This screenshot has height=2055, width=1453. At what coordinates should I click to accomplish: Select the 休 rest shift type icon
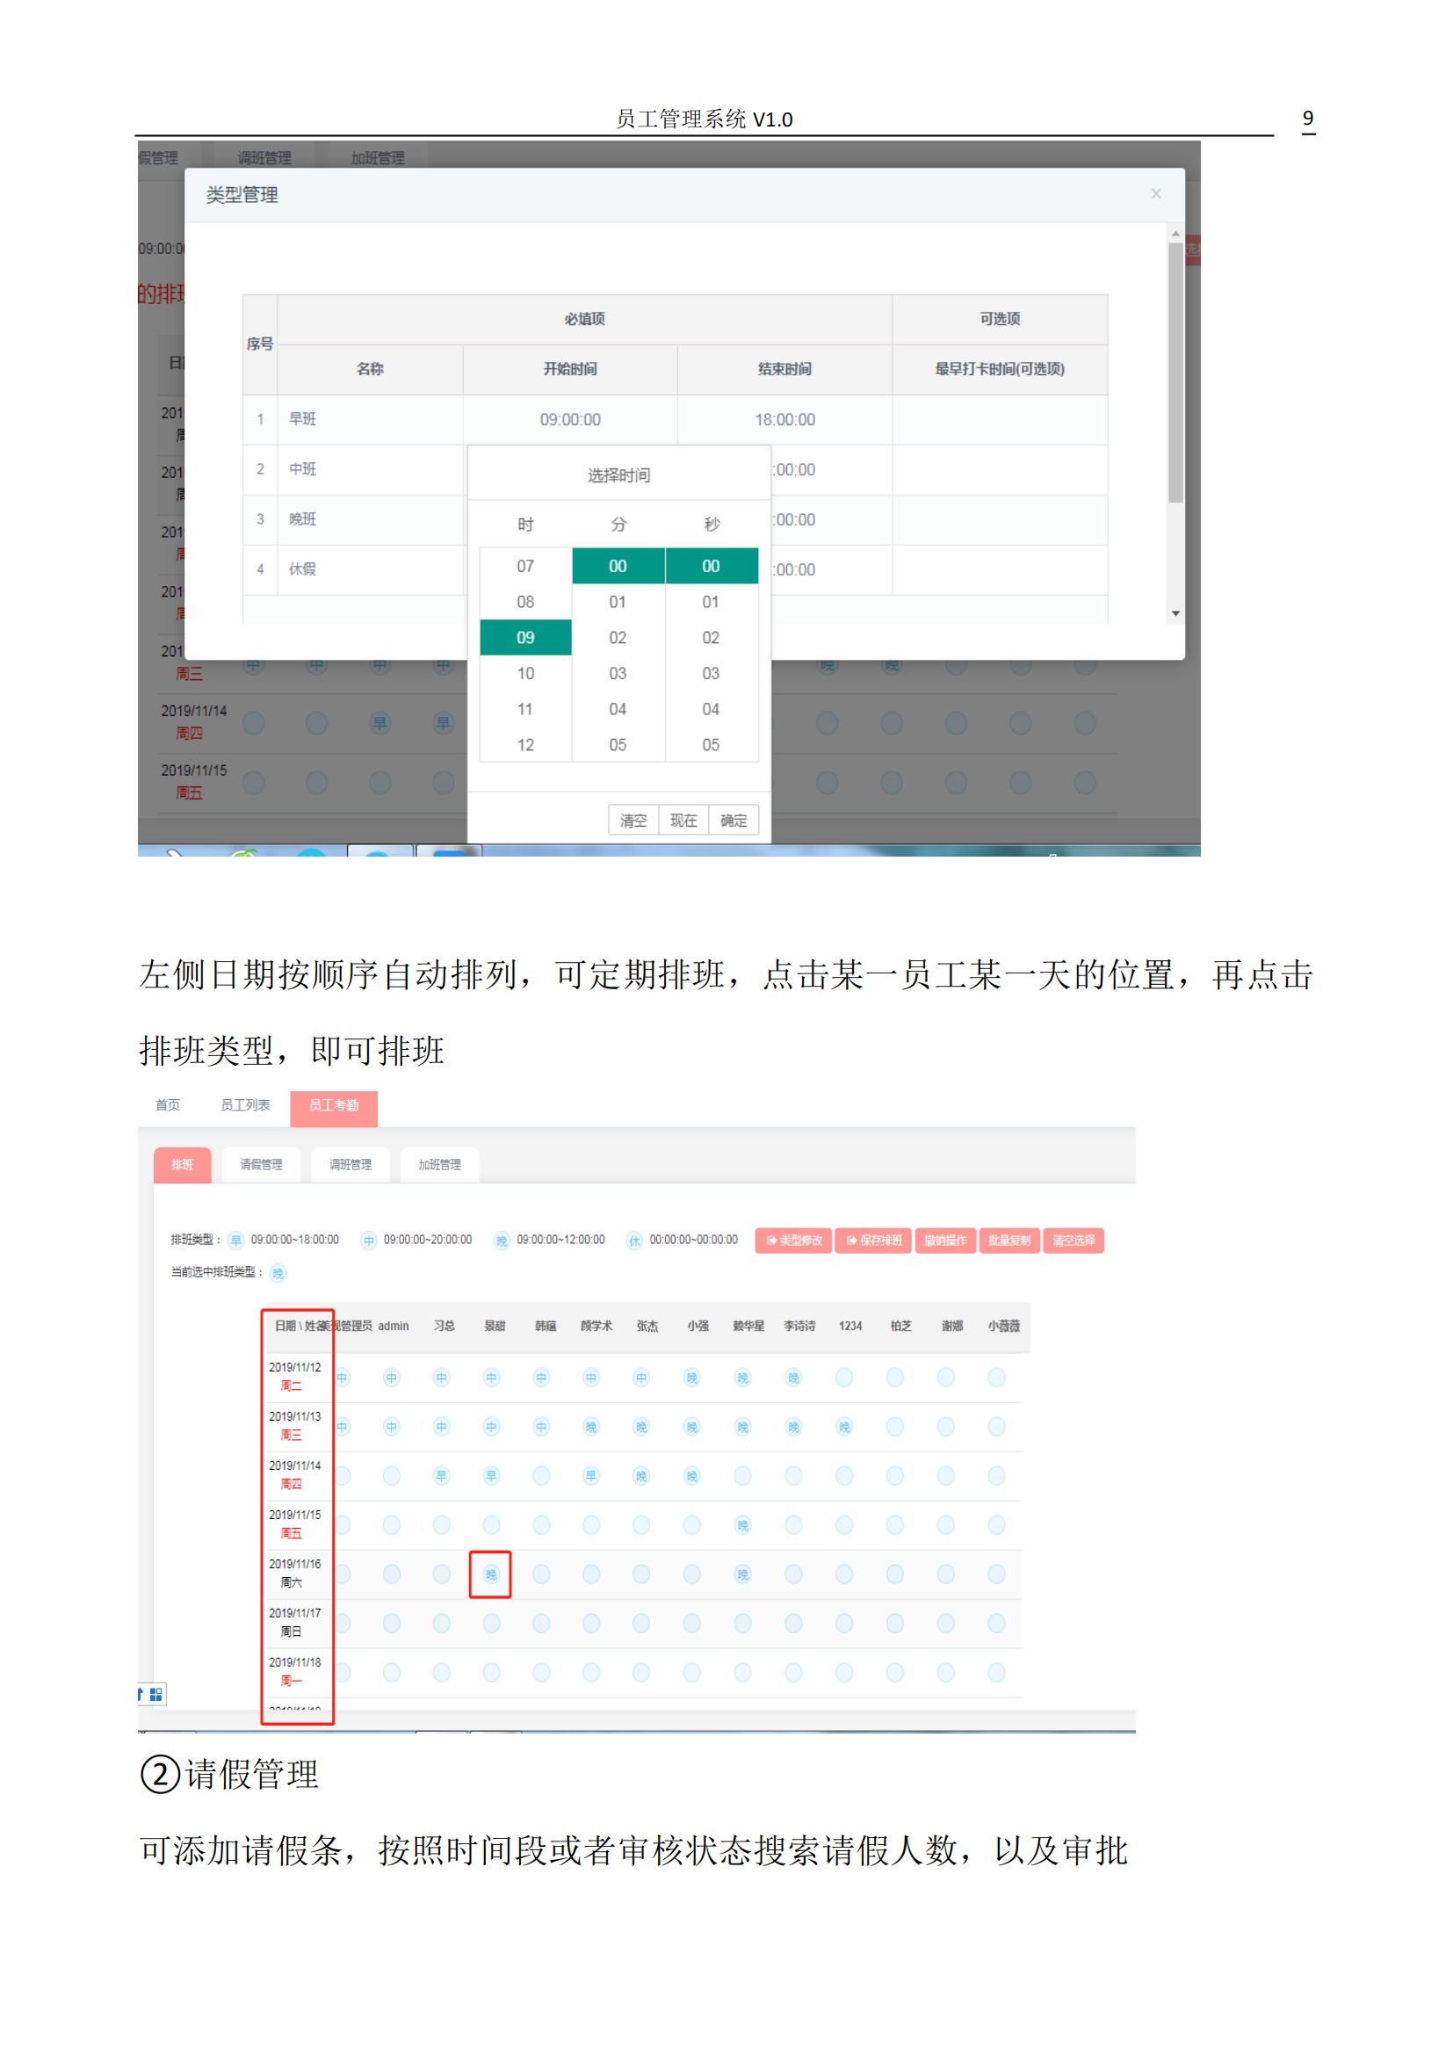(634, 1241)
